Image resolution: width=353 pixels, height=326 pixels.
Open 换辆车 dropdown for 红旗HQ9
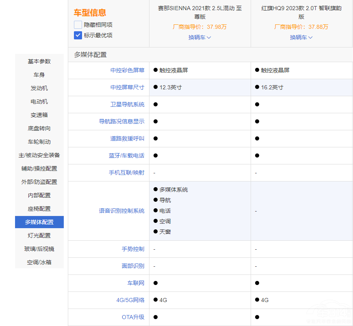tap(301, 37)
